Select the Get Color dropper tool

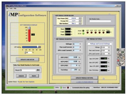(x=123, y=60)
